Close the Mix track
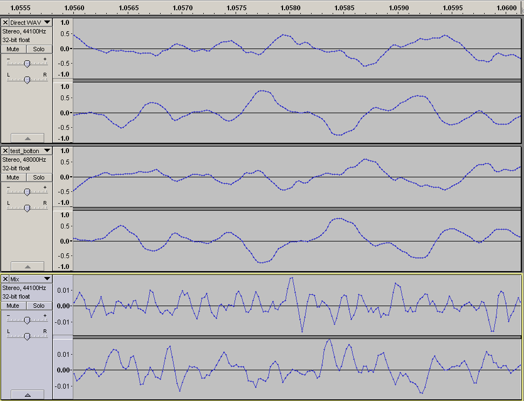524x401 pixels. tap(5, 279)
